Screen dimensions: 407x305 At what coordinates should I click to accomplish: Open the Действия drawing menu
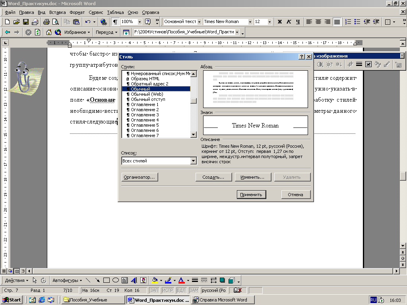pyautogui.click(x=17, y=280)
